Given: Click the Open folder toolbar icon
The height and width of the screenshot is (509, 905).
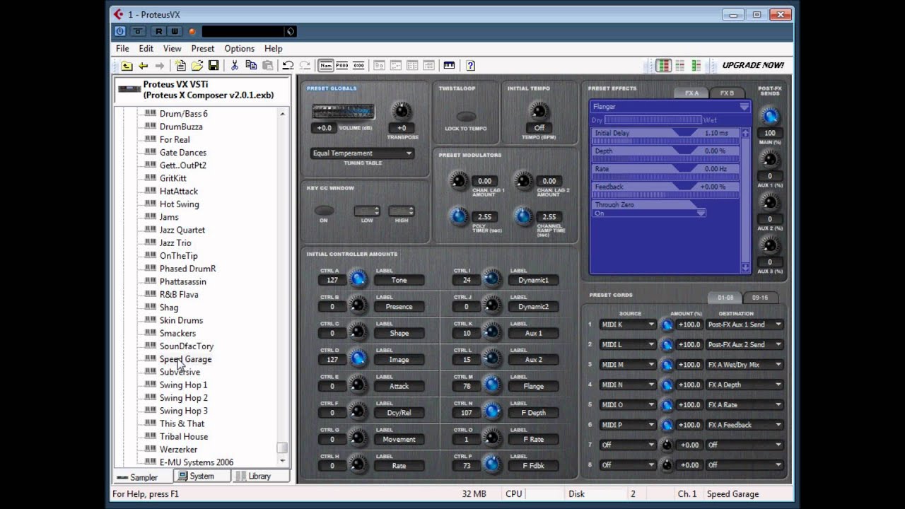Looking at the screenshot, I should 197,66.
